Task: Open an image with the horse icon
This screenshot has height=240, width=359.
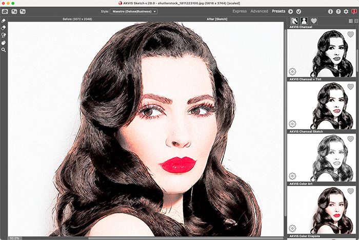Action: coord(5,11)
